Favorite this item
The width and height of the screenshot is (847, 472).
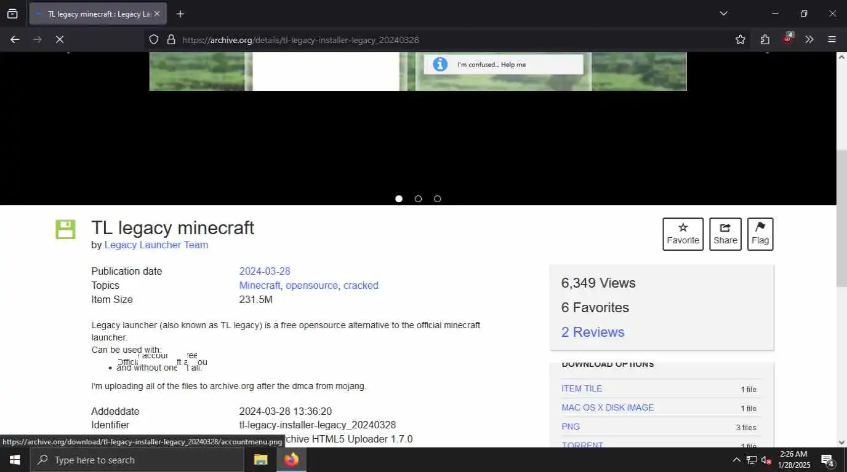point(683,234)
